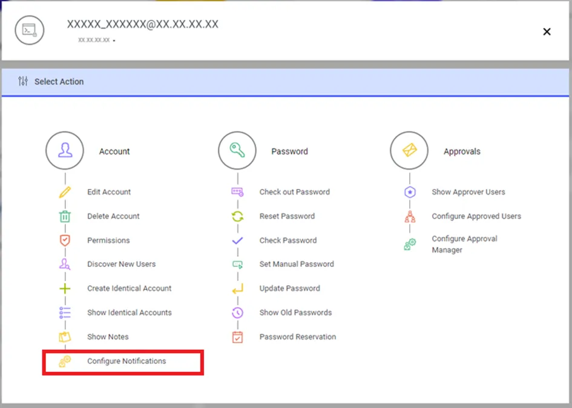Image resolution: width=572 pixels, height=408 pixels.
Task: Click the sliders icon beside Select Action
Action: [x=23, y=81]
